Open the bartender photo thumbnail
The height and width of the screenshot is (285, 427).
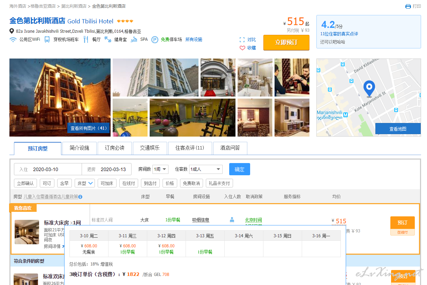[292, 77]
